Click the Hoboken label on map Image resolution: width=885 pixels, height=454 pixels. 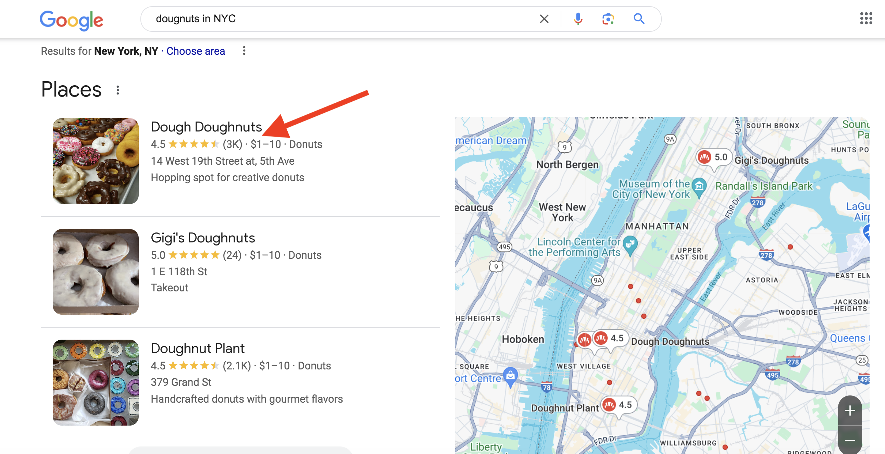click(523, 339)
